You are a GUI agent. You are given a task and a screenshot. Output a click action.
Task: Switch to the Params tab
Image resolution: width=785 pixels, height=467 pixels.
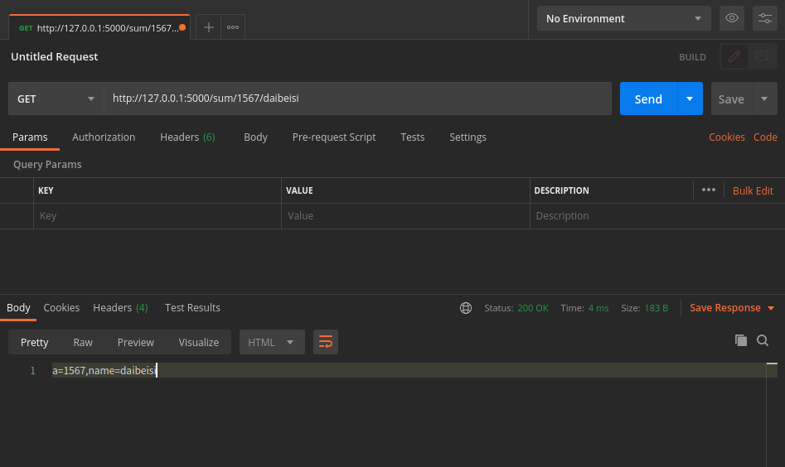30,137
